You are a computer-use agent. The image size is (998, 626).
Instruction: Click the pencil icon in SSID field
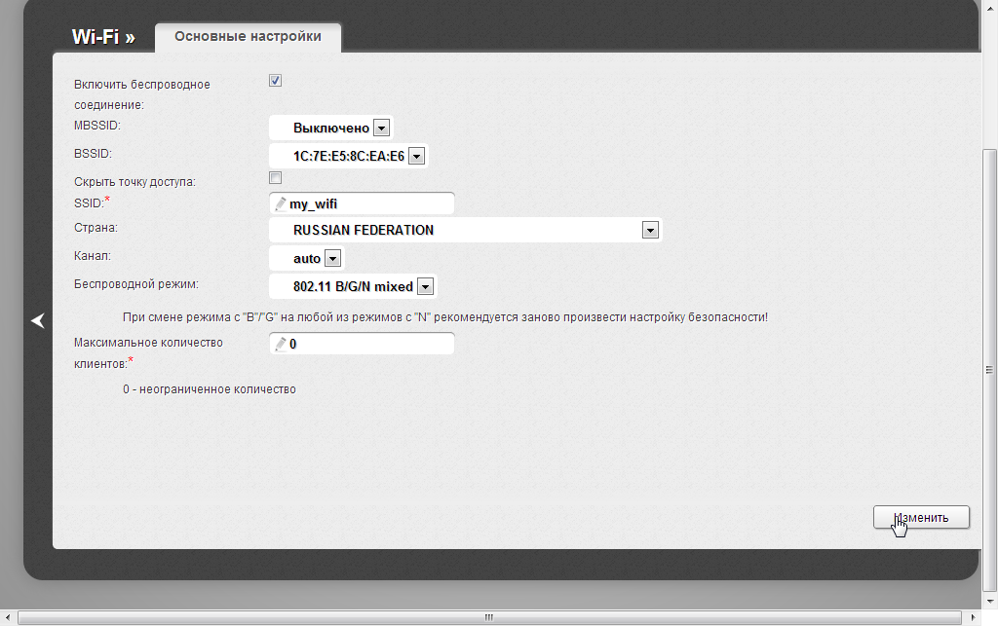tap(280, 204)
